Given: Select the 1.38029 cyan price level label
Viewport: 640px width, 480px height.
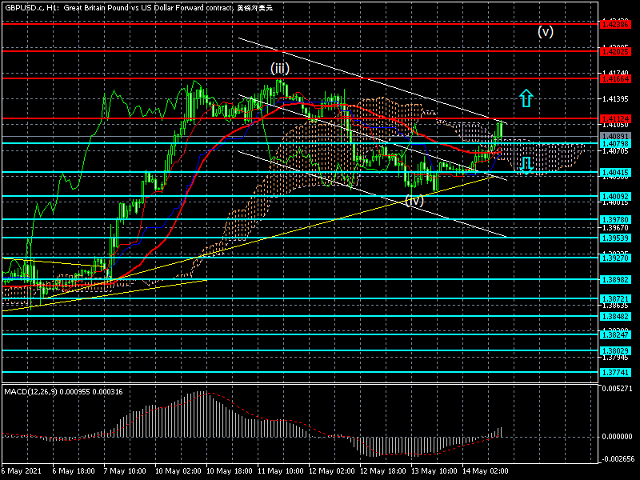Looking at the screenshot, I should [615, 350].
